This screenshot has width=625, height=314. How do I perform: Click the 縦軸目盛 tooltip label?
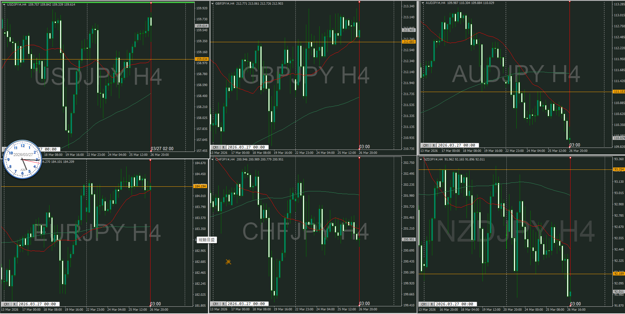point(207,240)
